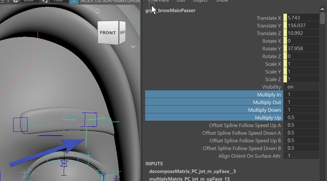Select the highlighted Multiply Up channel
The height and width of the screenshot is (181, 327).
pyautogui.click(x=214, y=117)
